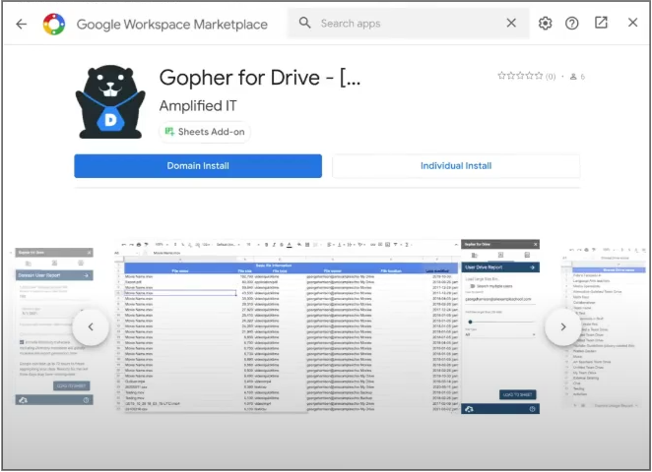Image resolution: width=652 pixels, height=472 pixels.
Task: Open the center spreadsheet screenshot thumbnail
Action: tap(325, 326)
